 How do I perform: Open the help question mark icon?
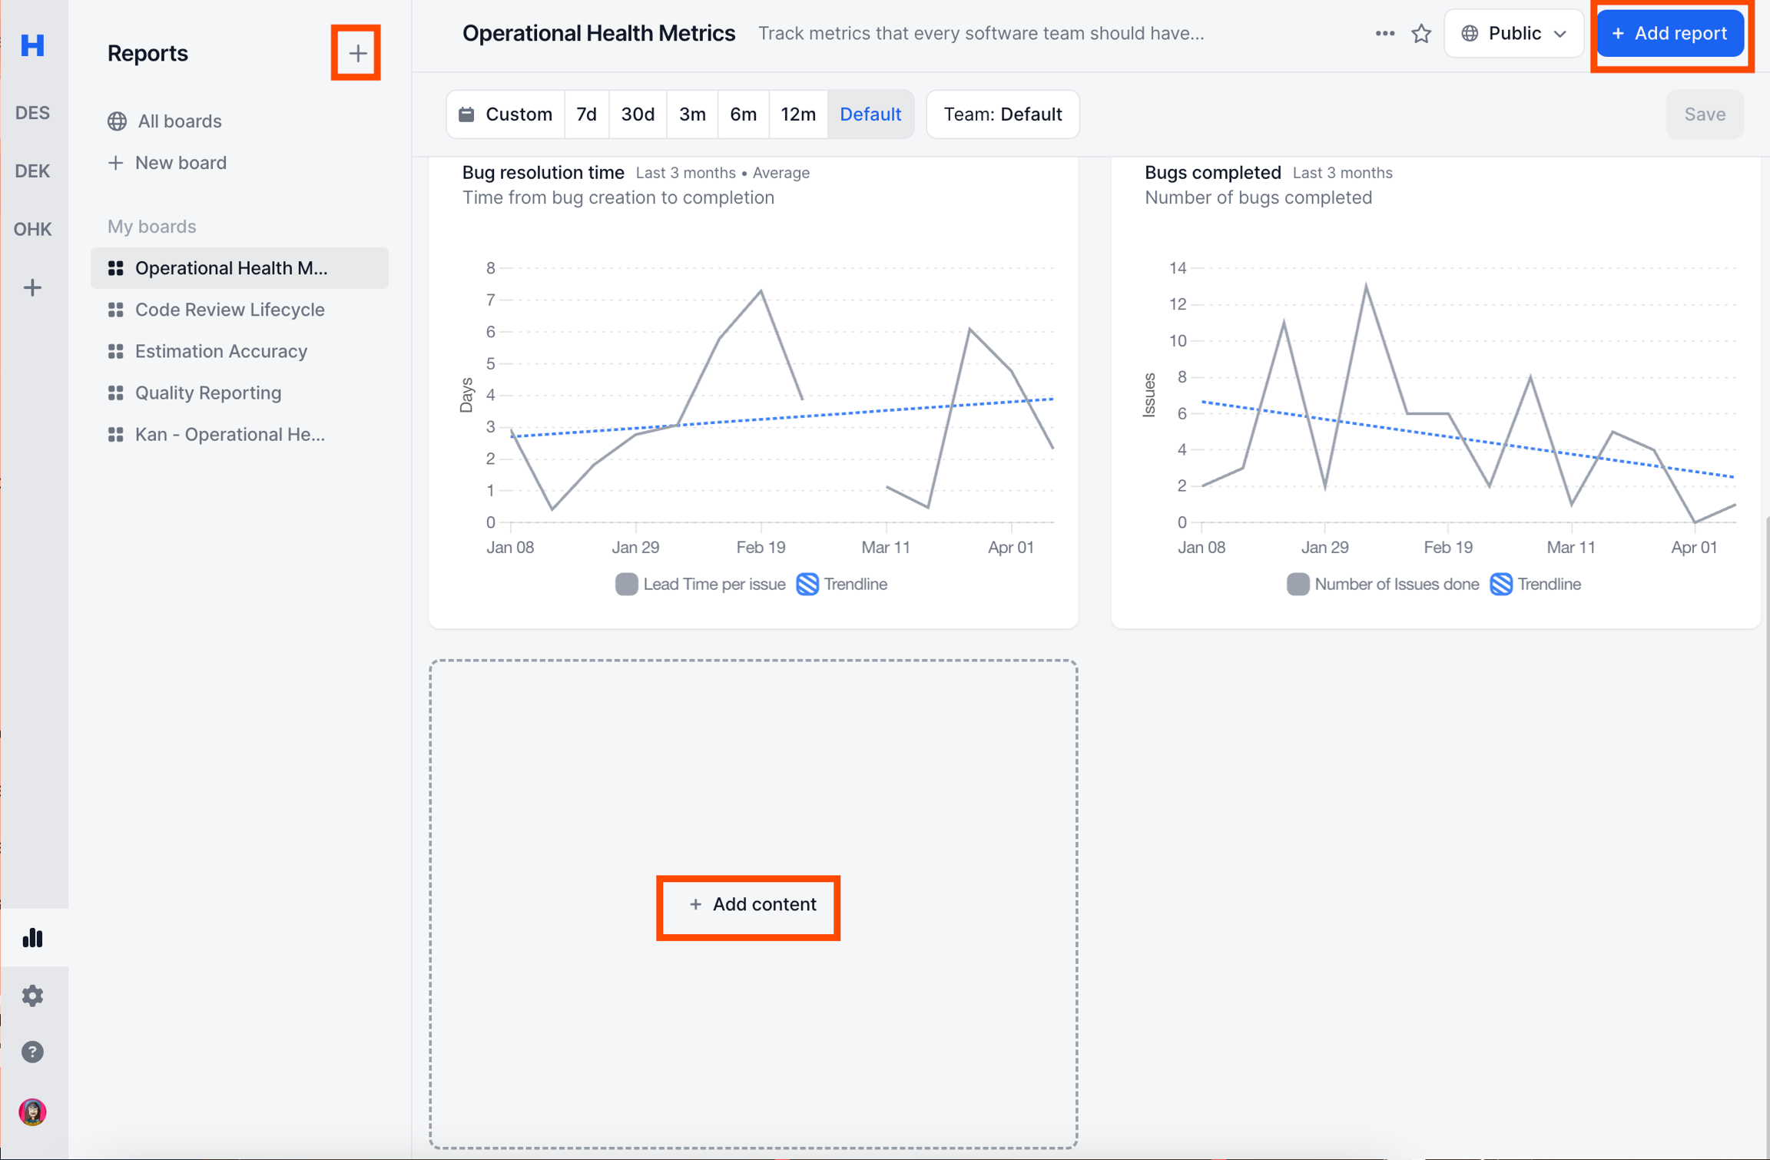[x=32, y=1052]
